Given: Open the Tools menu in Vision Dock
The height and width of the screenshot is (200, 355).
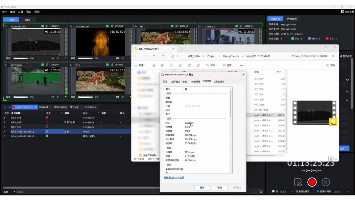Looking at the screenshot, I should 21,12.
